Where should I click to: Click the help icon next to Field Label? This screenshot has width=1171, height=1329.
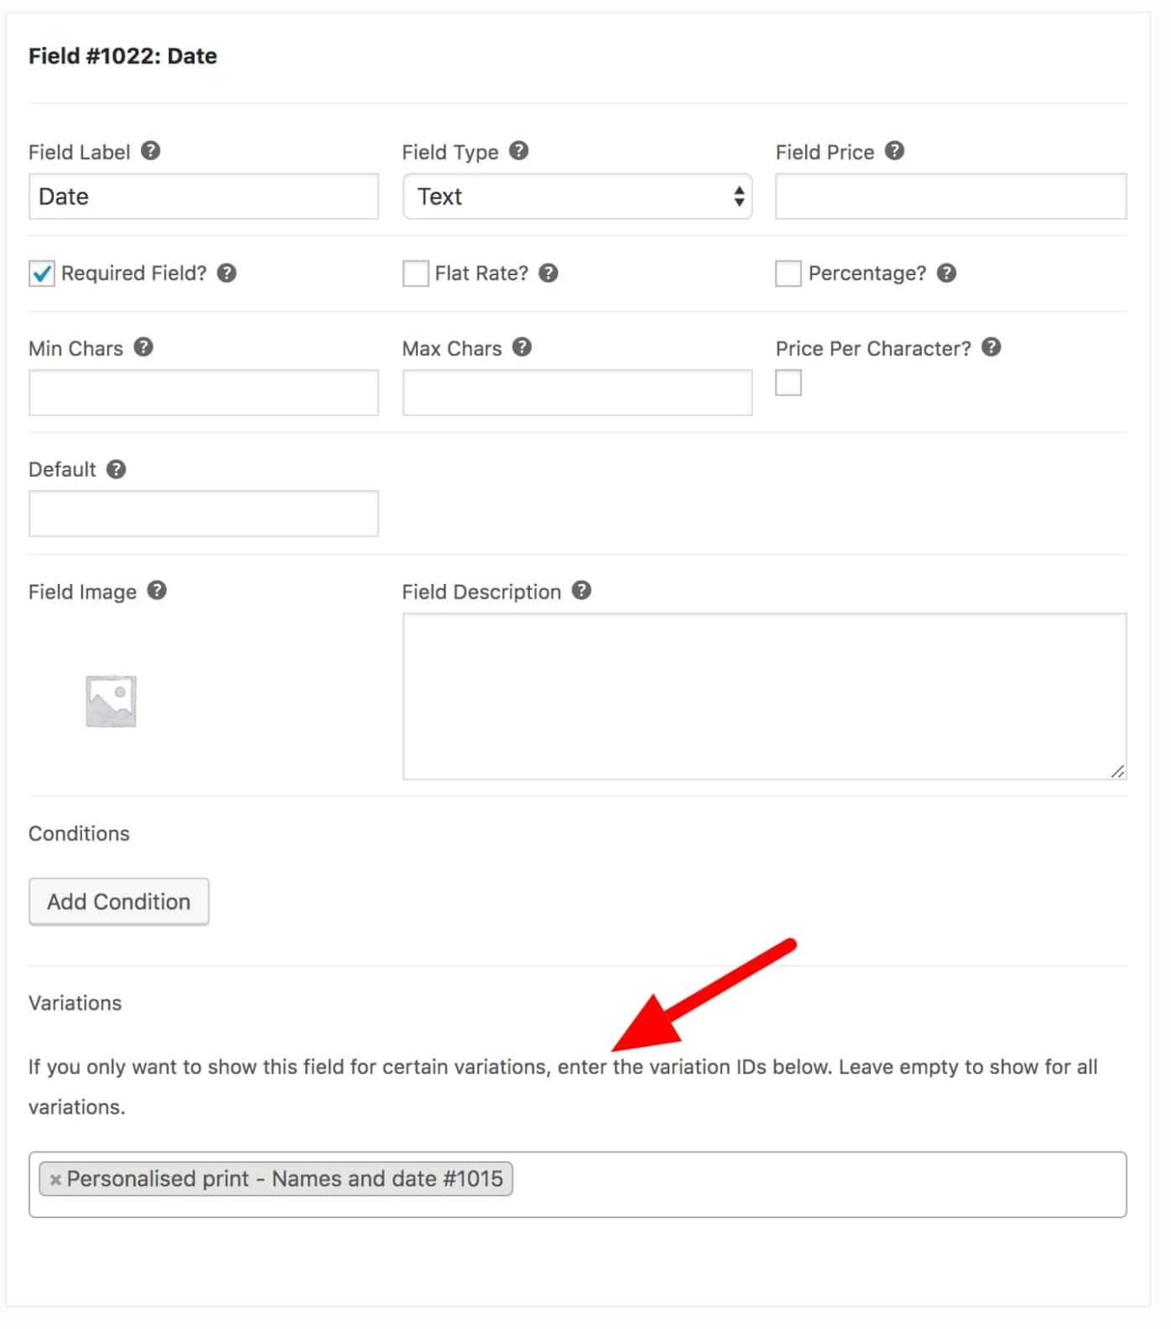(150, 151)
